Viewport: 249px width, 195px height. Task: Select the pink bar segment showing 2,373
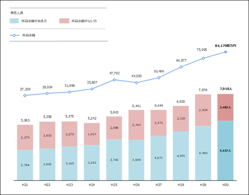[x=159, y=123]
